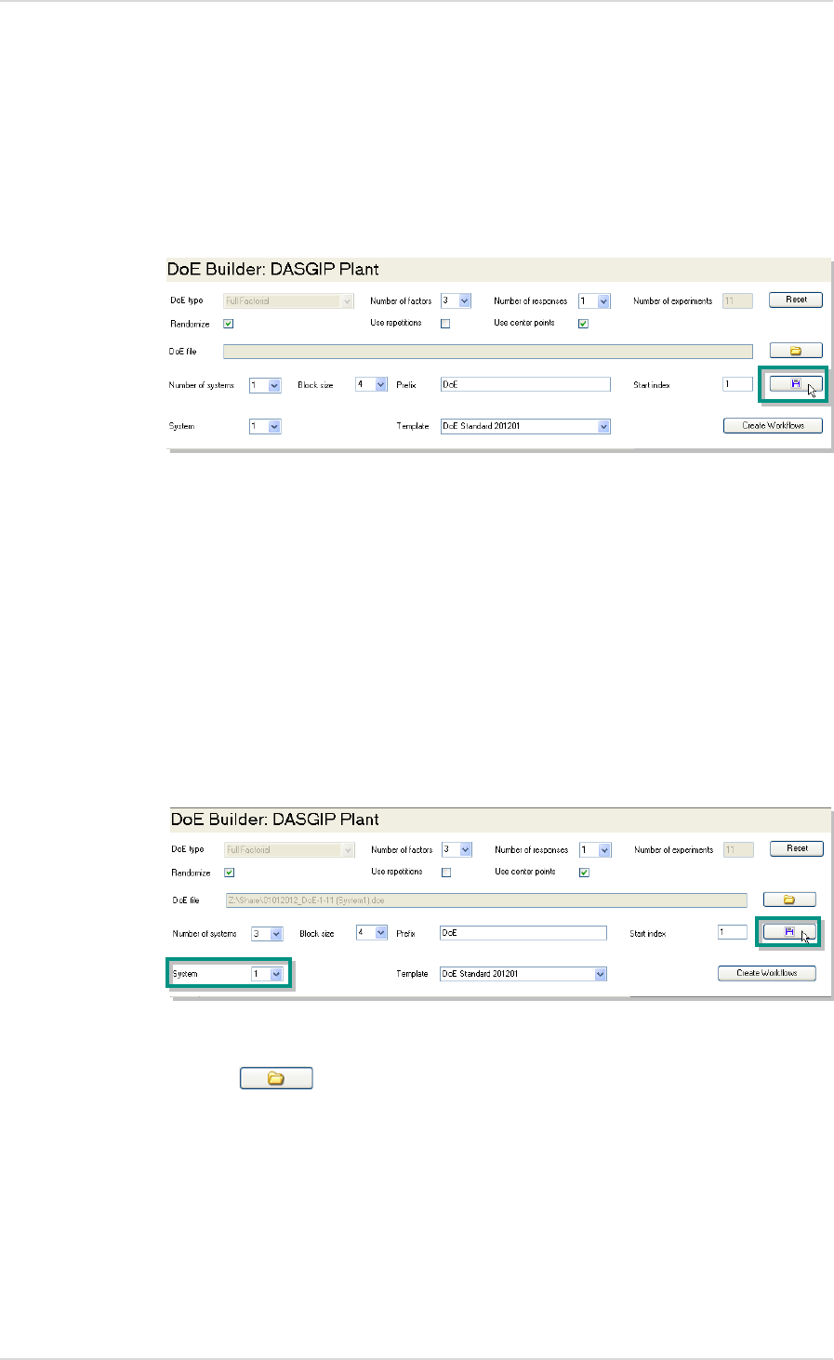Click the standalone folder button below the lower screenshot

coord(276,1078)
